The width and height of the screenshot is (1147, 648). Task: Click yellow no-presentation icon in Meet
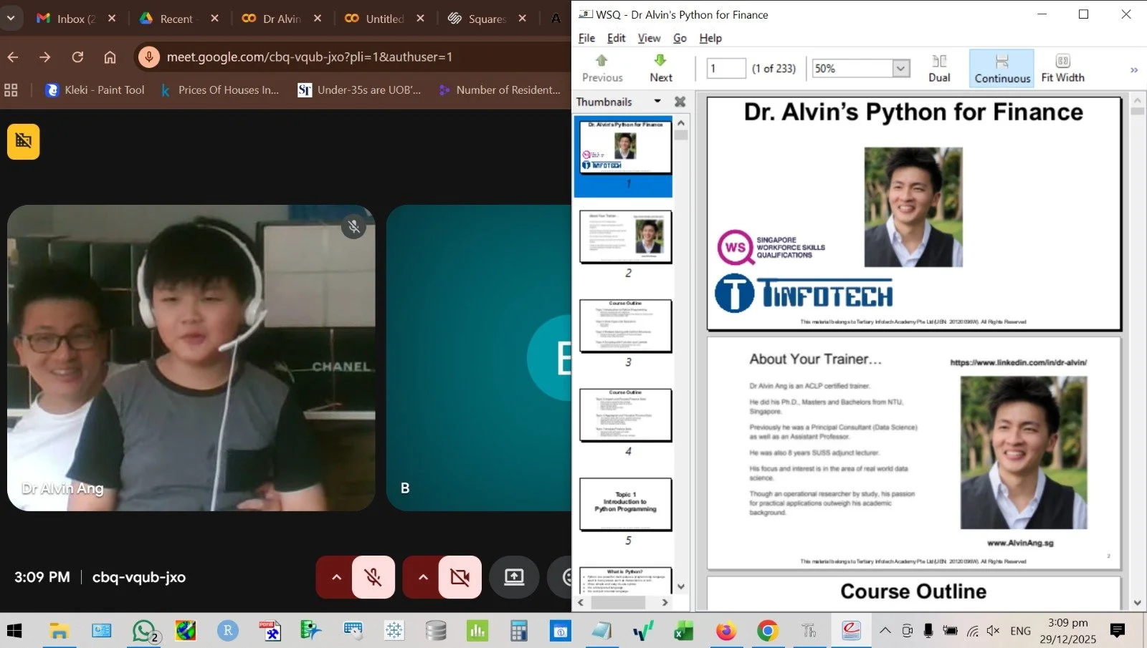coord(24,141)
